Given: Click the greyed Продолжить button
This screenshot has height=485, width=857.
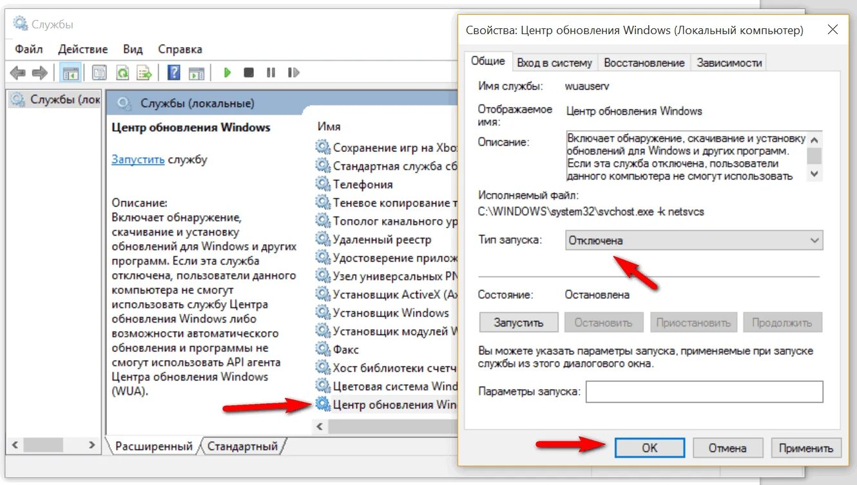Looking at the screenshot, I should click(782, 322).
